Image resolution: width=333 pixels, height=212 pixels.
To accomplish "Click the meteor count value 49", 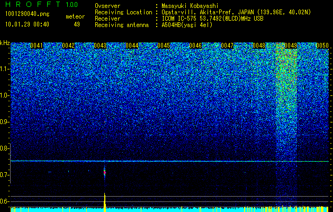I will pos(77,24).
